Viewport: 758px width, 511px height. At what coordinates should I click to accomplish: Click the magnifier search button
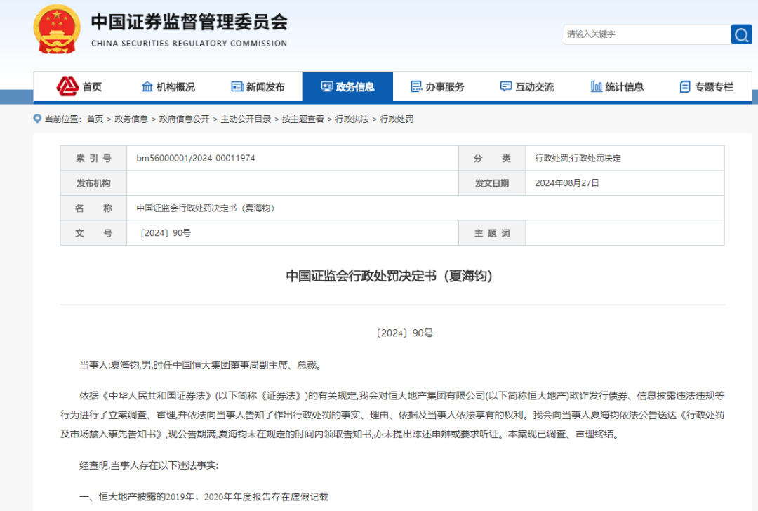pos(741,34)
